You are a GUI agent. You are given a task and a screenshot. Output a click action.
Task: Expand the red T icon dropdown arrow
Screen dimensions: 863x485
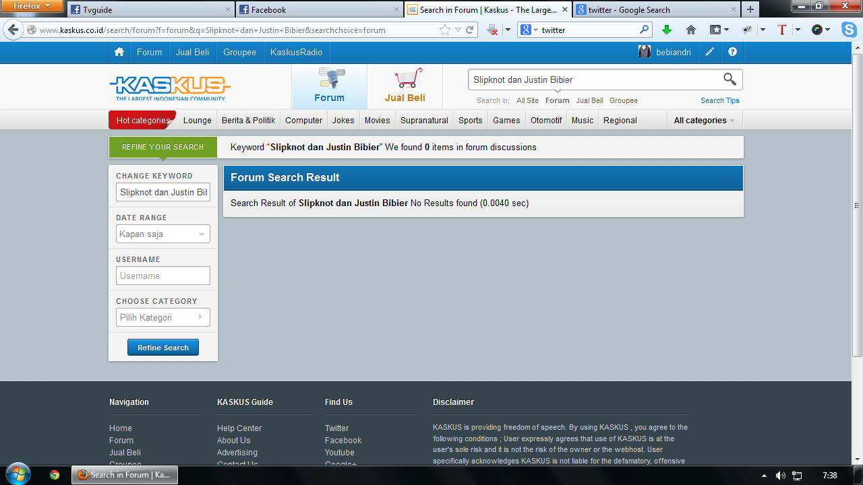798,30
